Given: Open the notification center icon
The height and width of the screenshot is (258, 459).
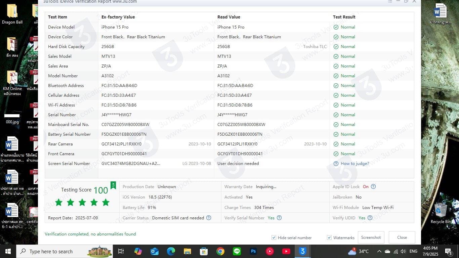Looking at the screenshot, I should point(448,251).
